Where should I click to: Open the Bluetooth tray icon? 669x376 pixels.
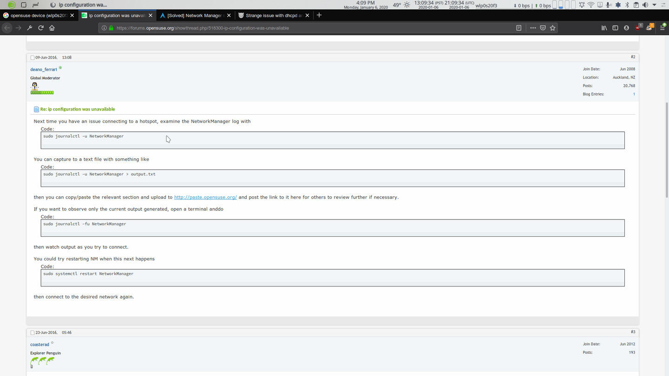click(627, 5)
